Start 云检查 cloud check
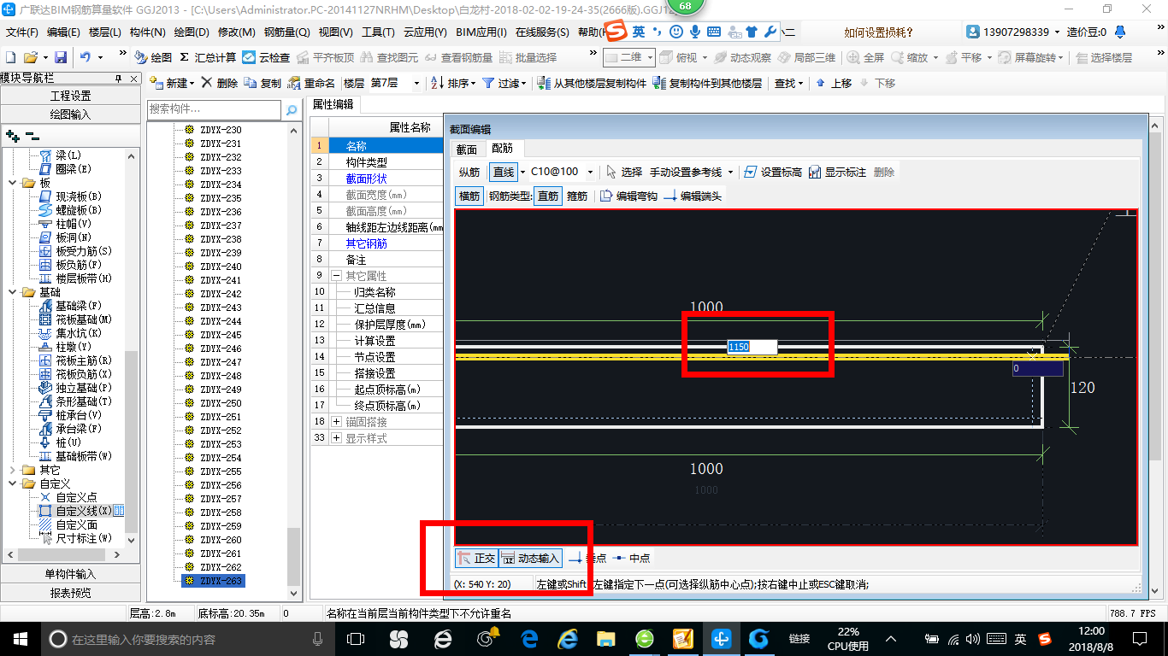This screenshot has height=656, width=1168. [266, 57]
